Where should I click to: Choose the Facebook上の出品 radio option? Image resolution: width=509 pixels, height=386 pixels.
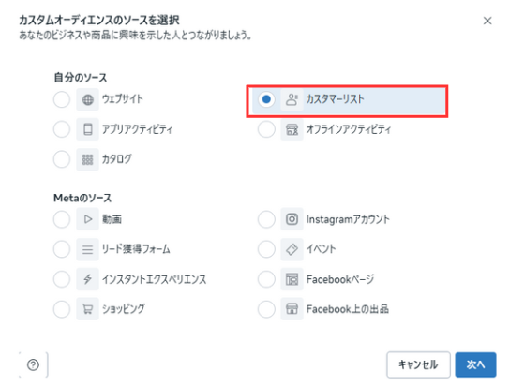coord(266,309)
